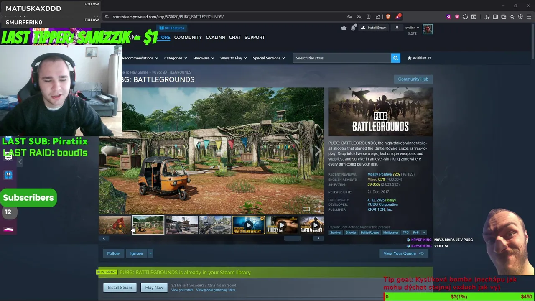Play the Gameplay Trailer video thumbnail
535x301 pixels.
pos(311,225)
